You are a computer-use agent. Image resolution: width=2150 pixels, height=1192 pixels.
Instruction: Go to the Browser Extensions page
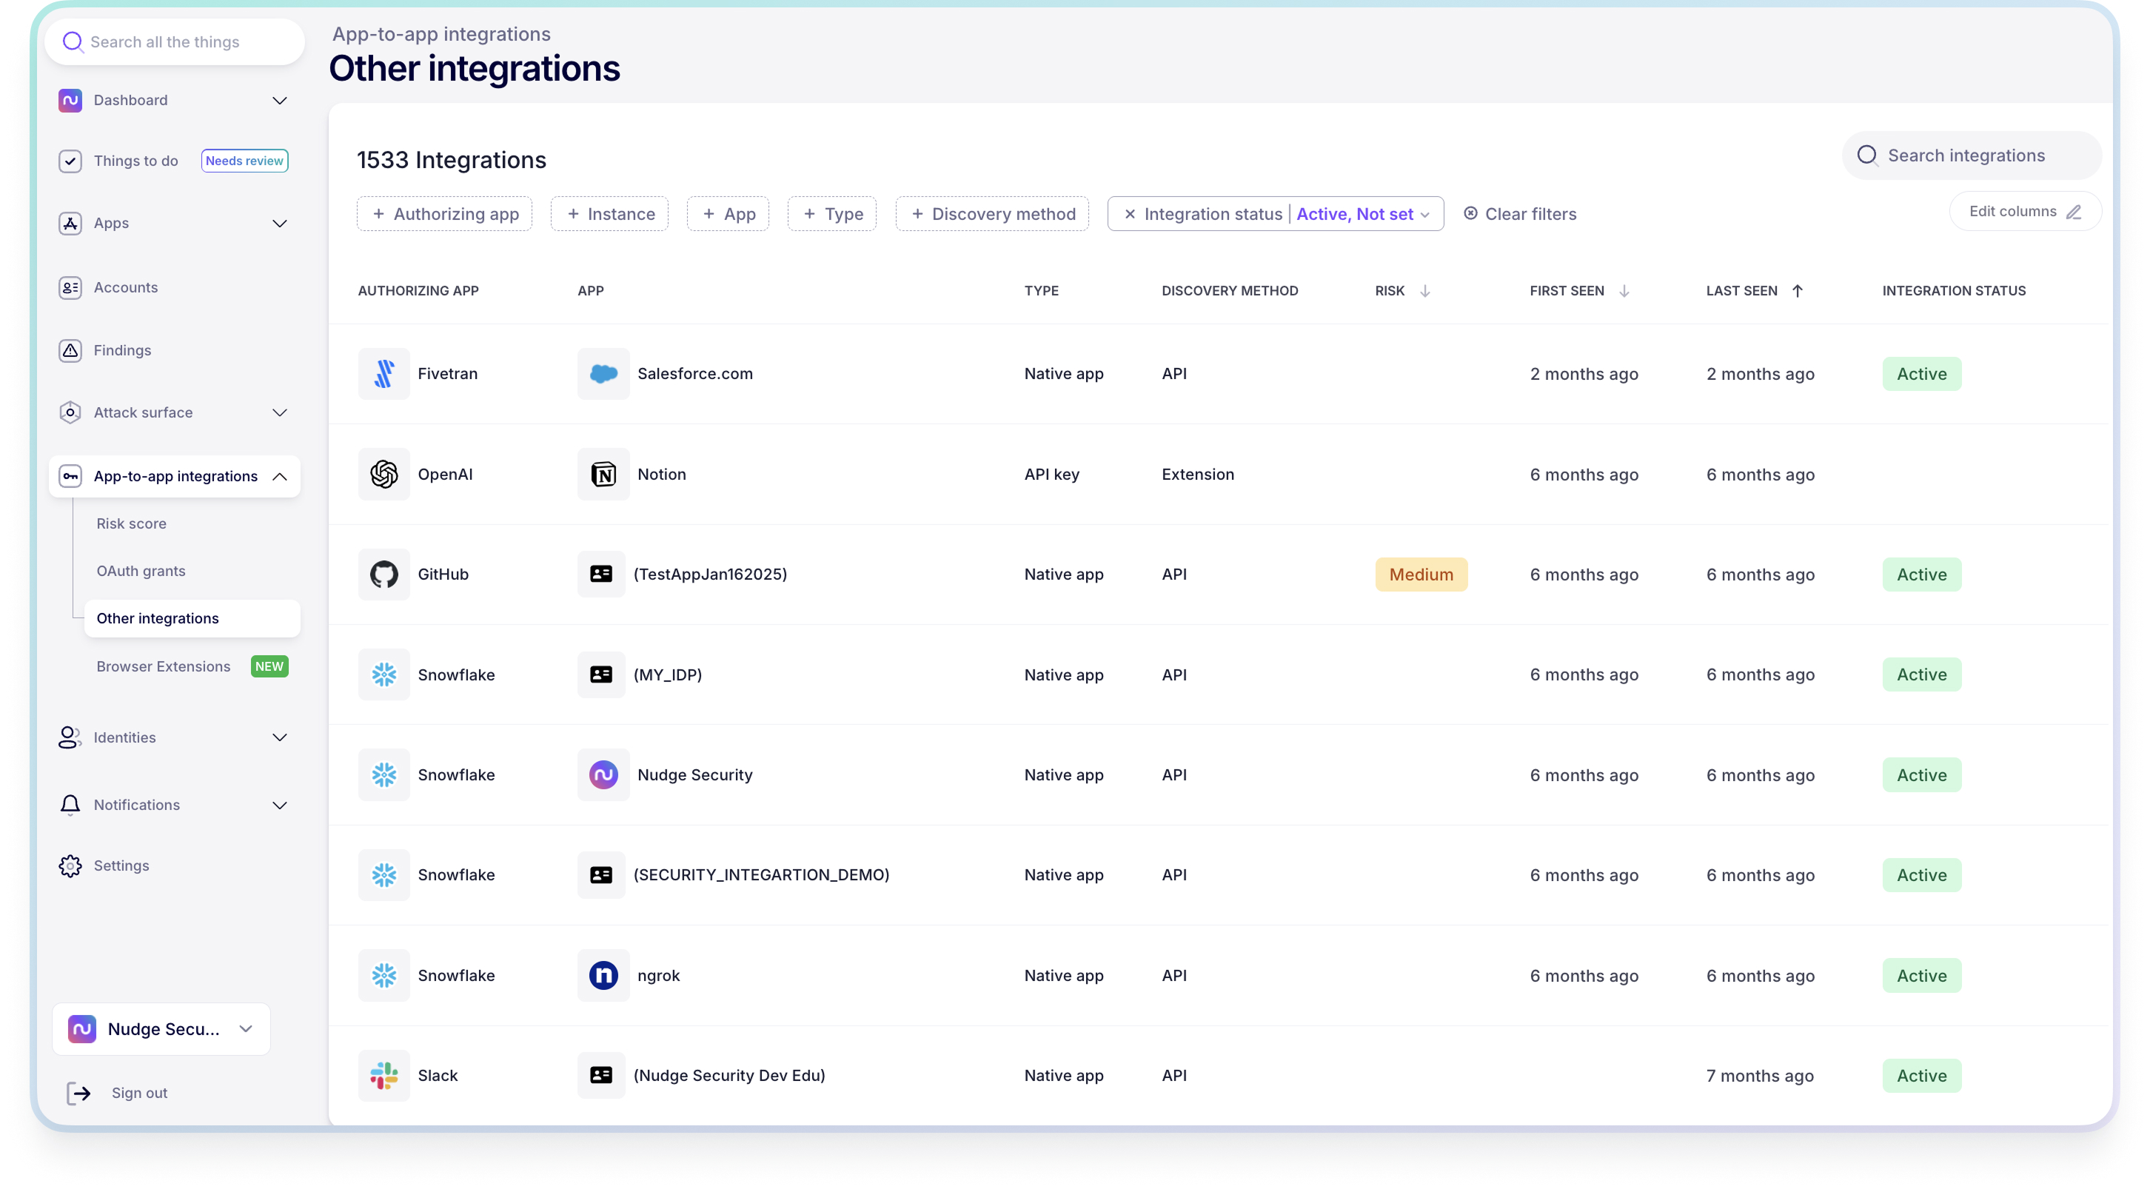tap(164, 666)
